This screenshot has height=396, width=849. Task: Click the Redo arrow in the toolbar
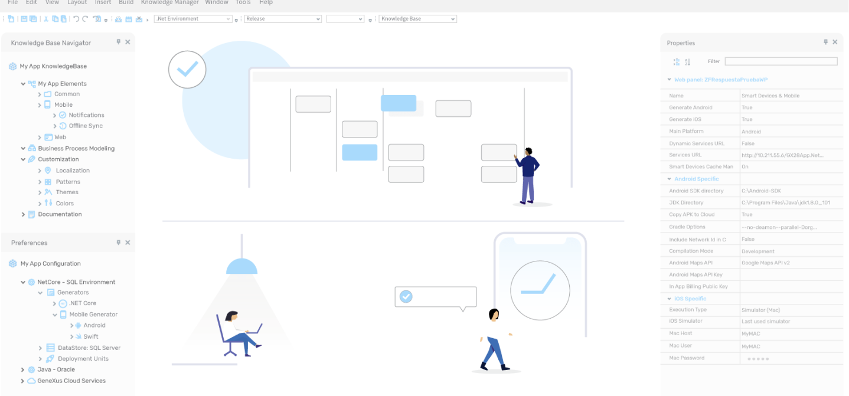pos(86,19)
